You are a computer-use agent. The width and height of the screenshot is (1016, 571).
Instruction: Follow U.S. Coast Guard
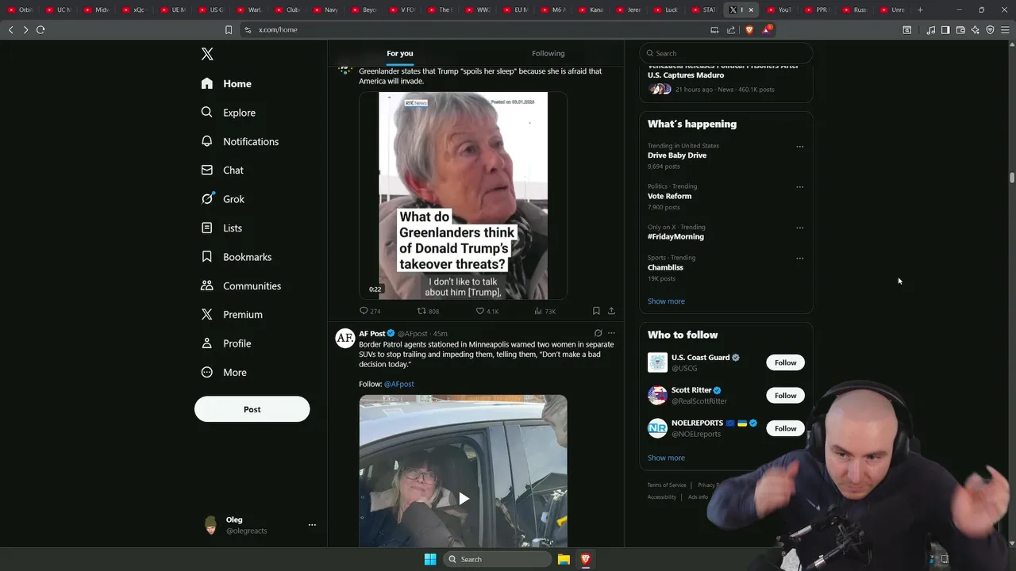tap(785, 362)
